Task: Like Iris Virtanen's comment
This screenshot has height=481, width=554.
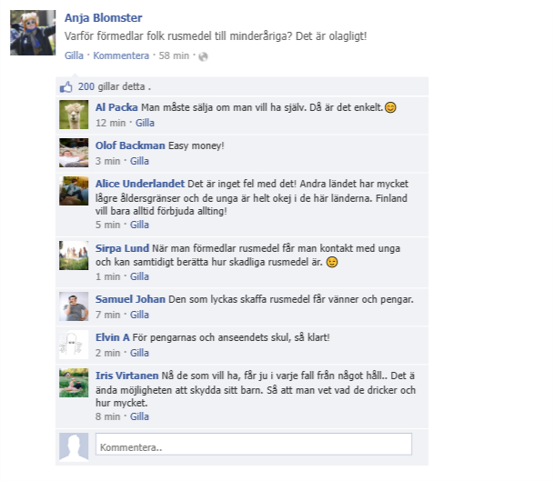Action: [x=139, y=416]
